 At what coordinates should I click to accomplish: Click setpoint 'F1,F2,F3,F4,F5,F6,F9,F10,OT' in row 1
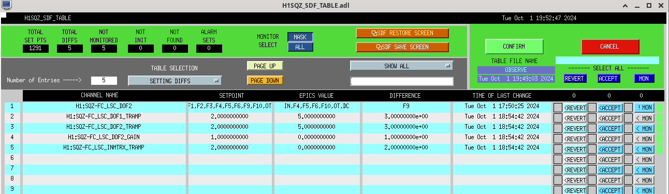pos(230,107)
